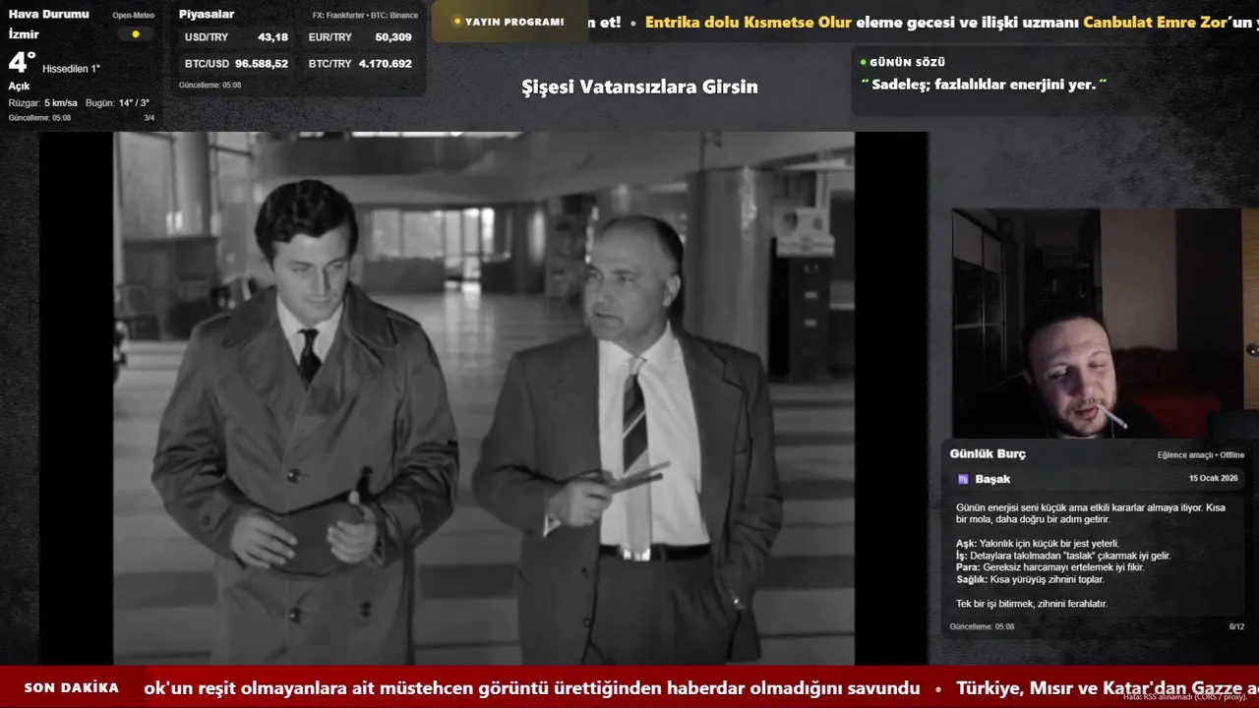Click the Rüzgar: 5 km/sa text
1259x708 pixels.
[x=42, y=103]
